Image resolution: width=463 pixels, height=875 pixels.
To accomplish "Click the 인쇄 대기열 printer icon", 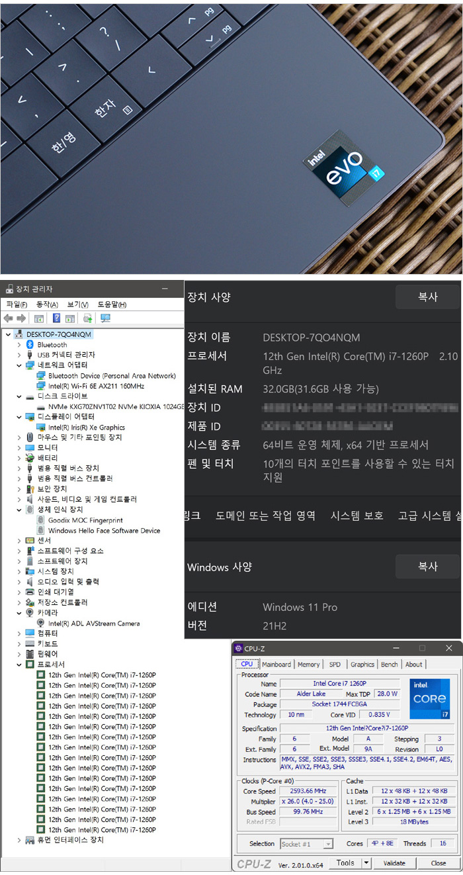I will click(30, 592).
